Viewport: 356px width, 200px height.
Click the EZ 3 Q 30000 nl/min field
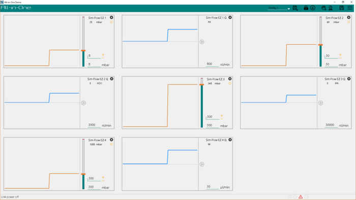click(331, 125)
